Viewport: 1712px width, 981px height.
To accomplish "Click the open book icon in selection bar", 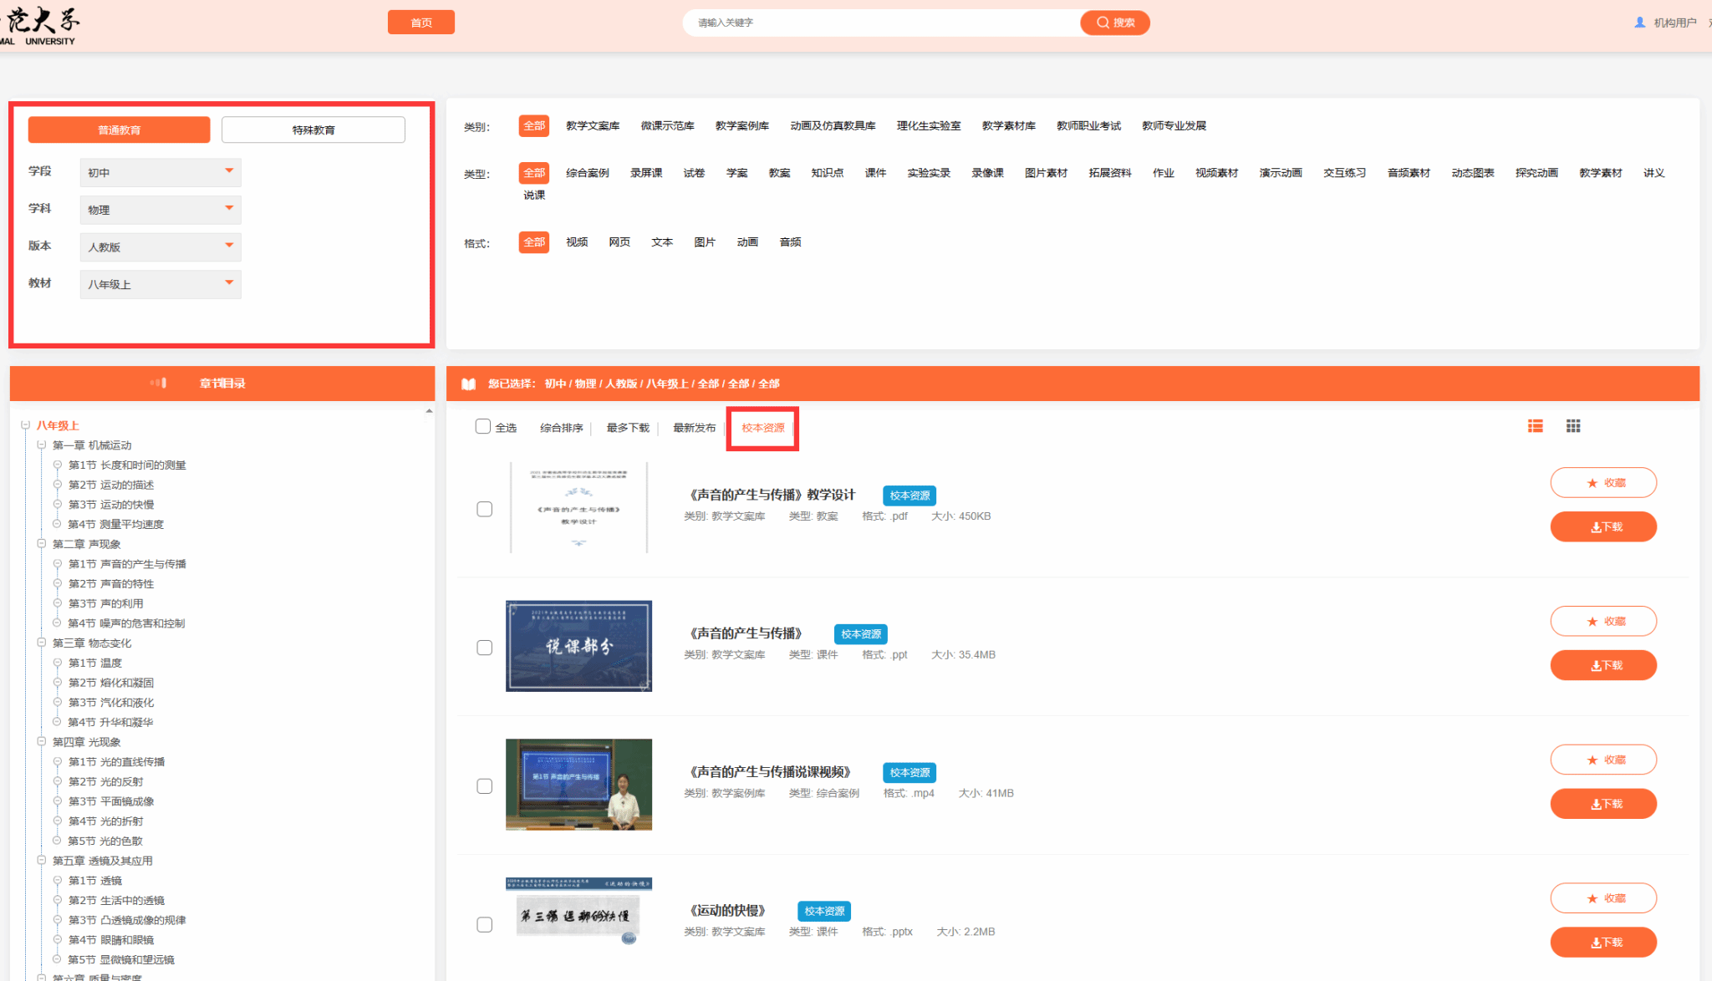I will (x=469, y=384).
